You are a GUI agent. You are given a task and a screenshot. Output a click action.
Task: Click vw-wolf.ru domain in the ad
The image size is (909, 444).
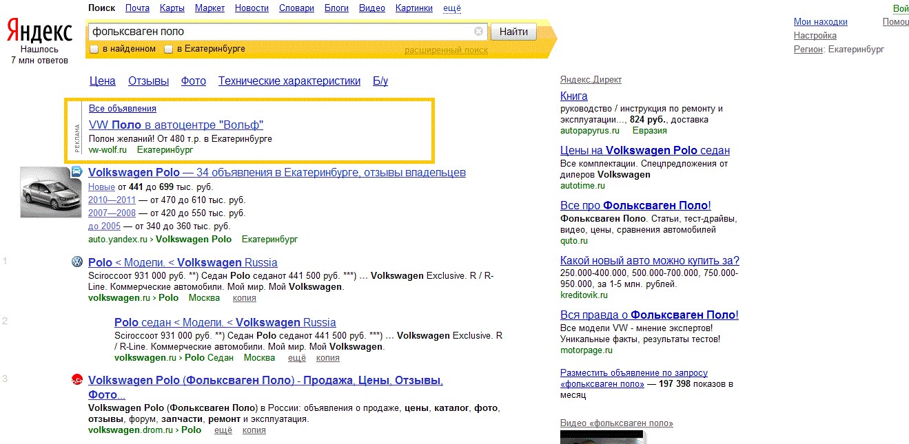[x=108, y=149]
